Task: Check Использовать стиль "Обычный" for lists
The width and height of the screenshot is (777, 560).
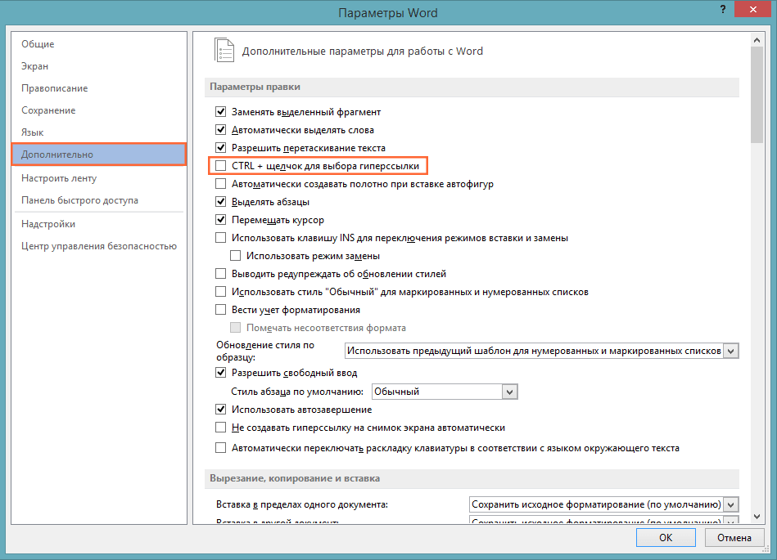Action: click(220, 291)
